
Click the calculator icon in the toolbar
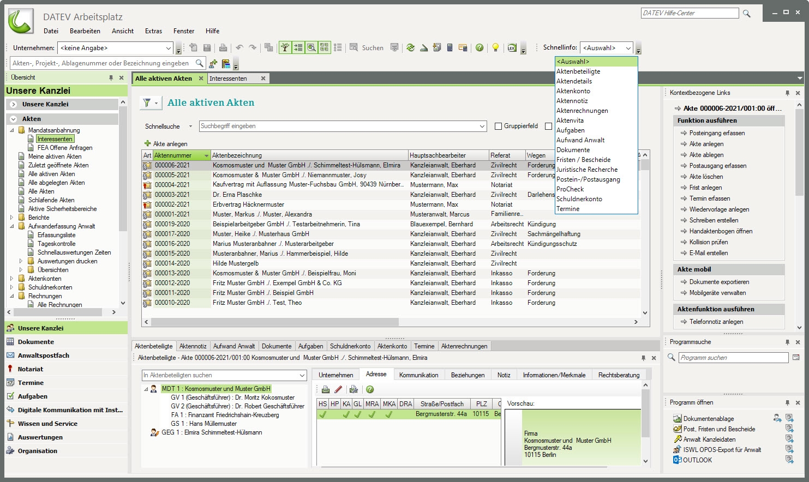tap(450, 48)
